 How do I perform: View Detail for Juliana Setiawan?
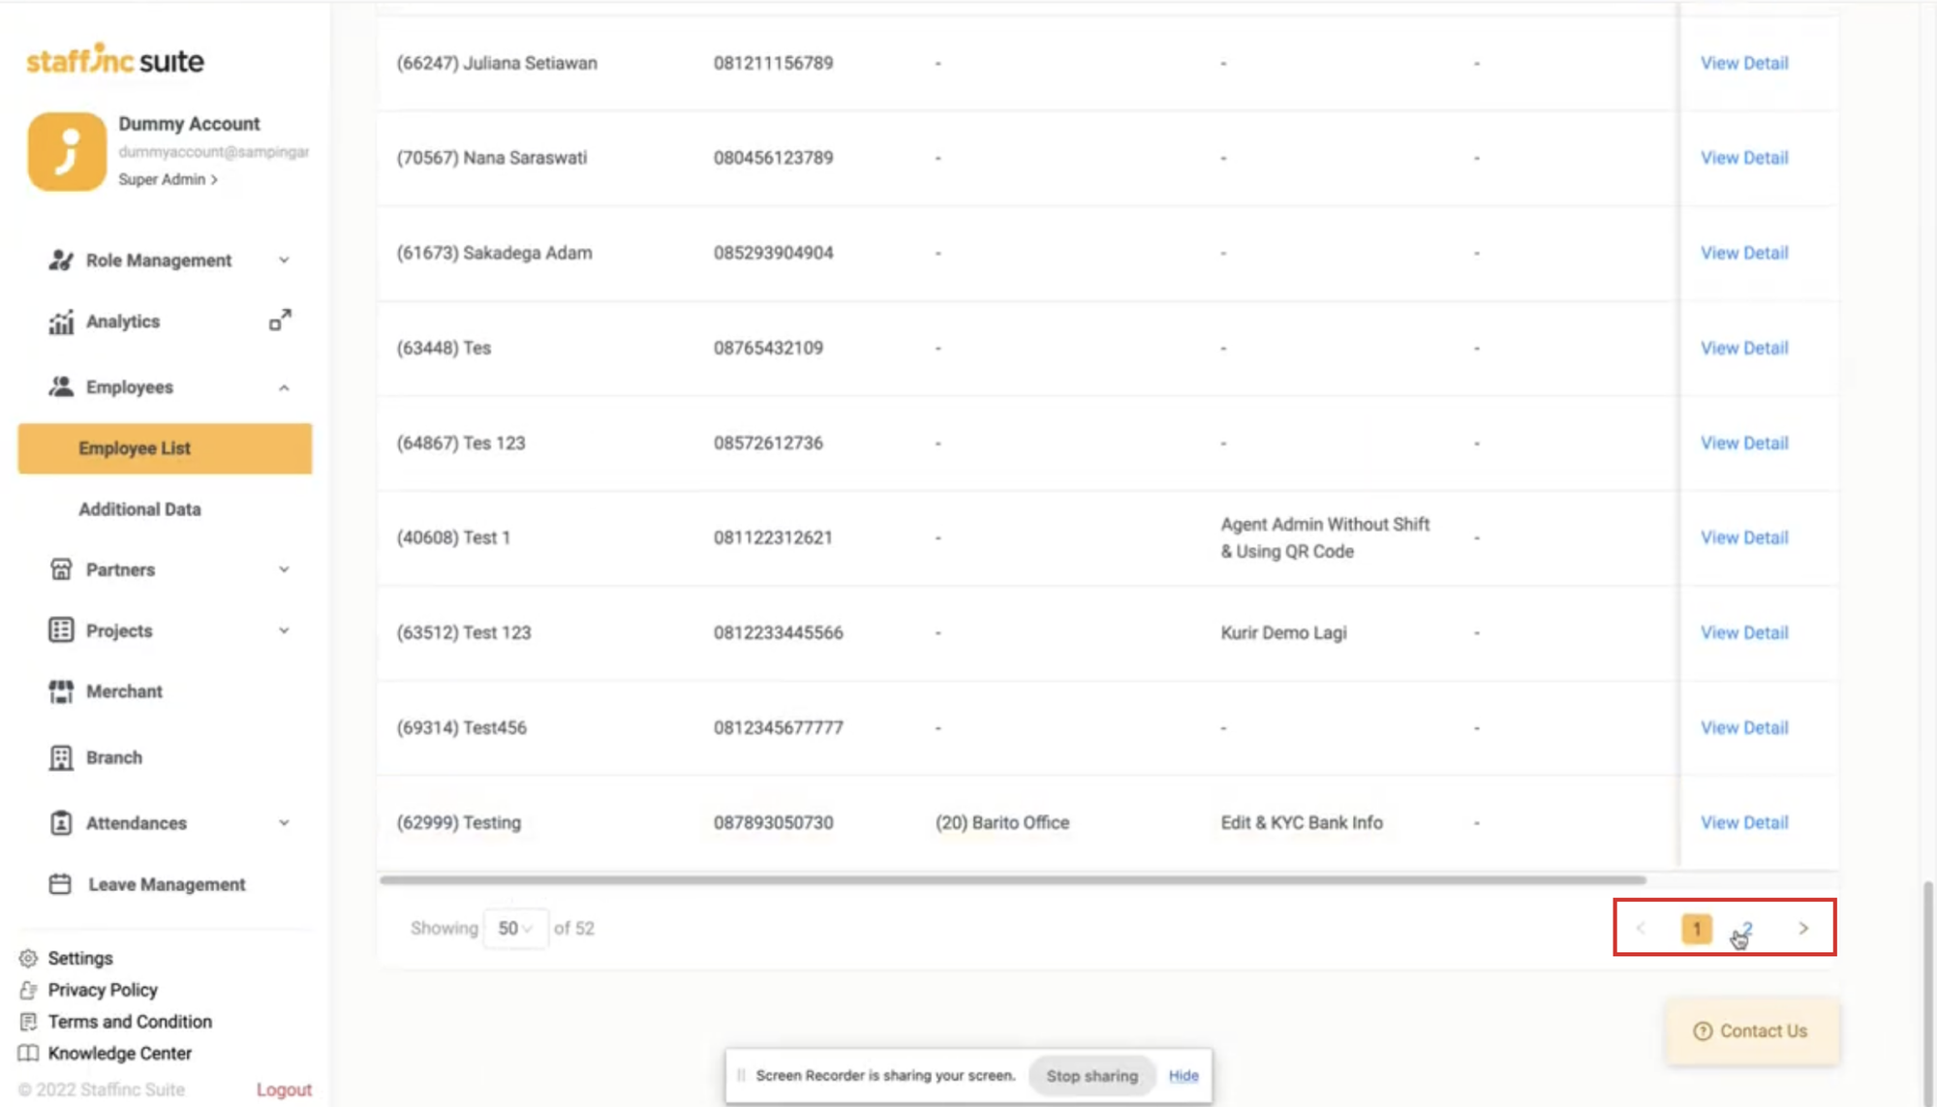click(x=1744, y=63)
